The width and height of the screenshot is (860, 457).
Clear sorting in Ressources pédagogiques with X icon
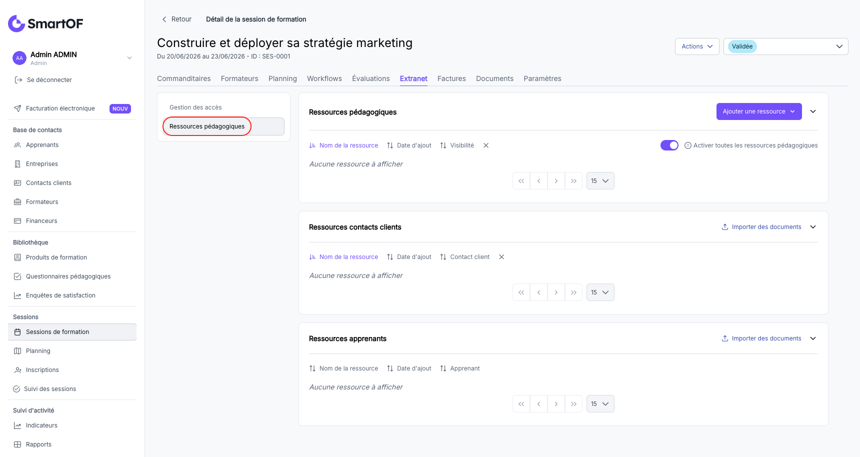486,145
